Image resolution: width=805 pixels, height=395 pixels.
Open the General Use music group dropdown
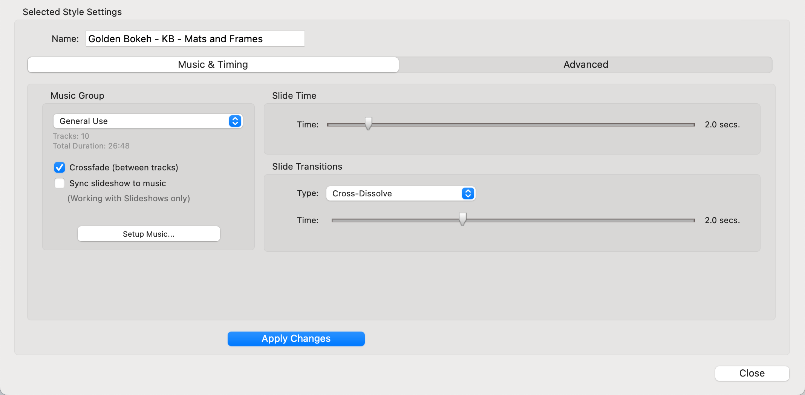click(147, 121)
